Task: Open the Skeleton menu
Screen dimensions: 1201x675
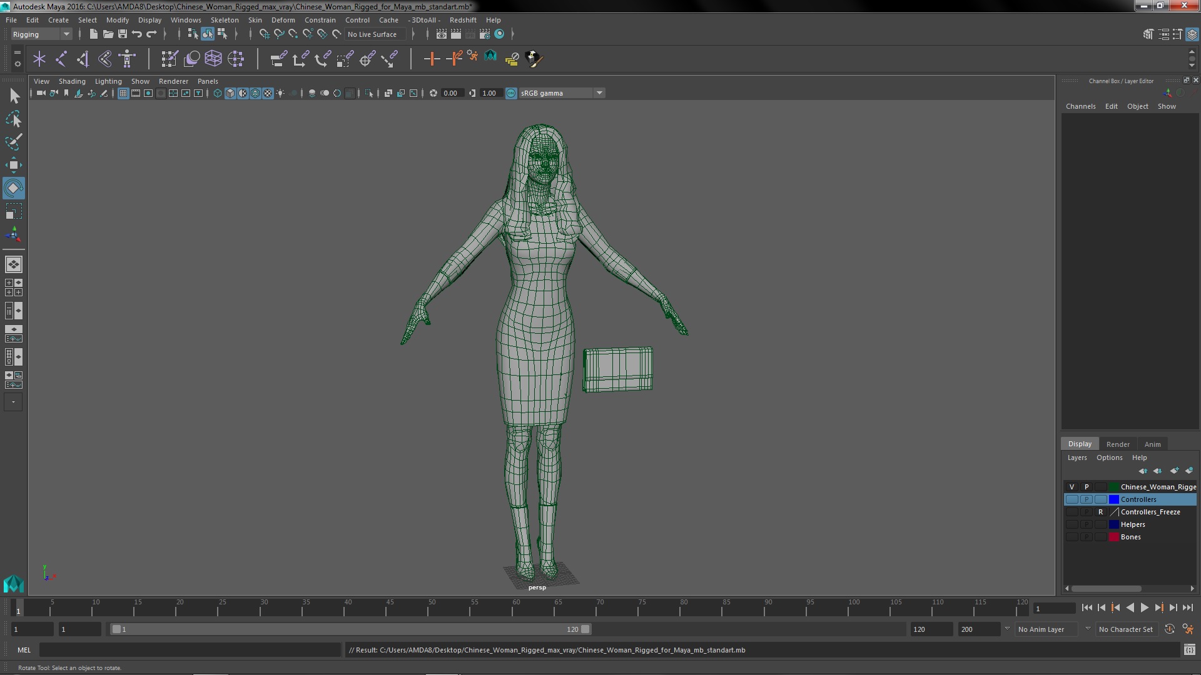Action: (x=224, y=20)
